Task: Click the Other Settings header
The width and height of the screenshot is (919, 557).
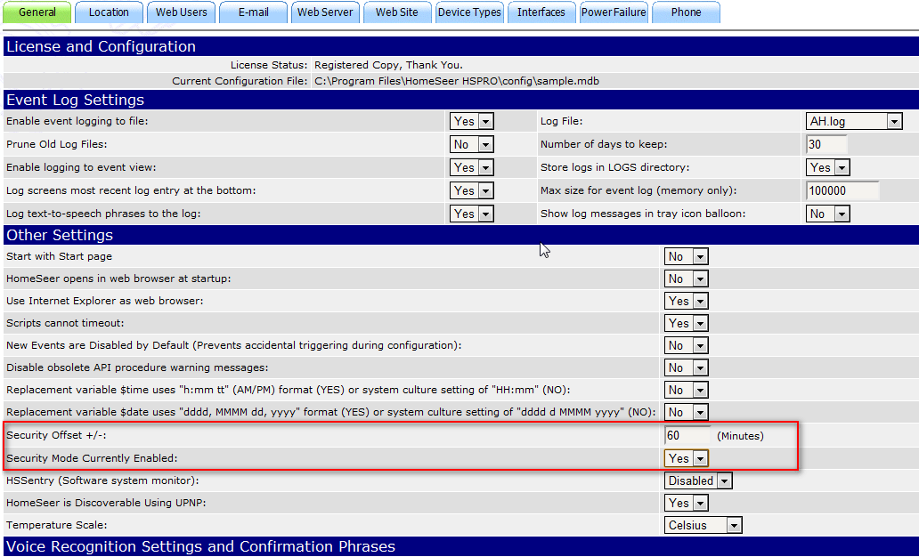Action: pos(460,235)
